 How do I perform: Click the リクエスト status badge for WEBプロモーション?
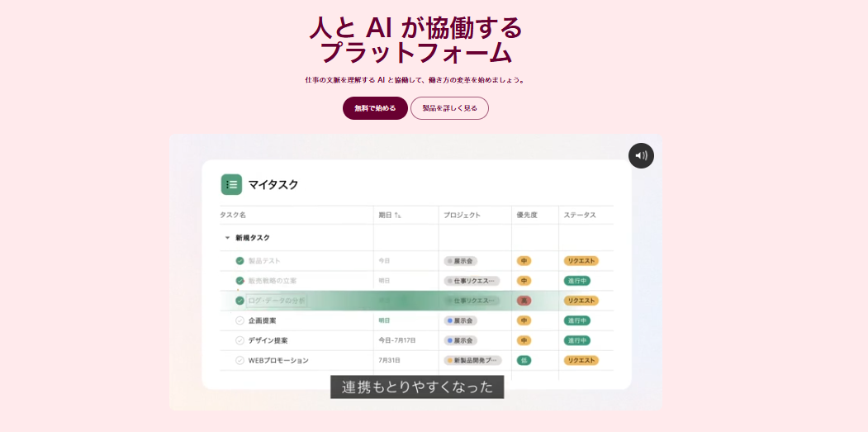[x=581, y=360]
